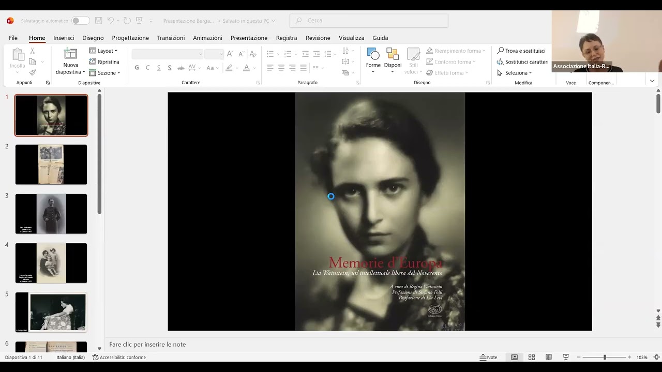Open the Inserisci ribbon tab
The image size is (662, 372).
click(64, 38)
